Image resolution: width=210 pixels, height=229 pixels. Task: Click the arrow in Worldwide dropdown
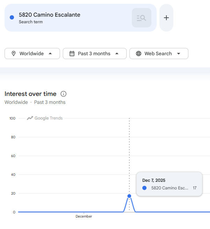(x=50, y=54)
